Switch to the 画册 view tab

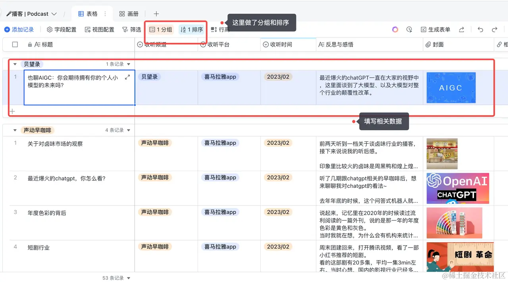(129, 13)
